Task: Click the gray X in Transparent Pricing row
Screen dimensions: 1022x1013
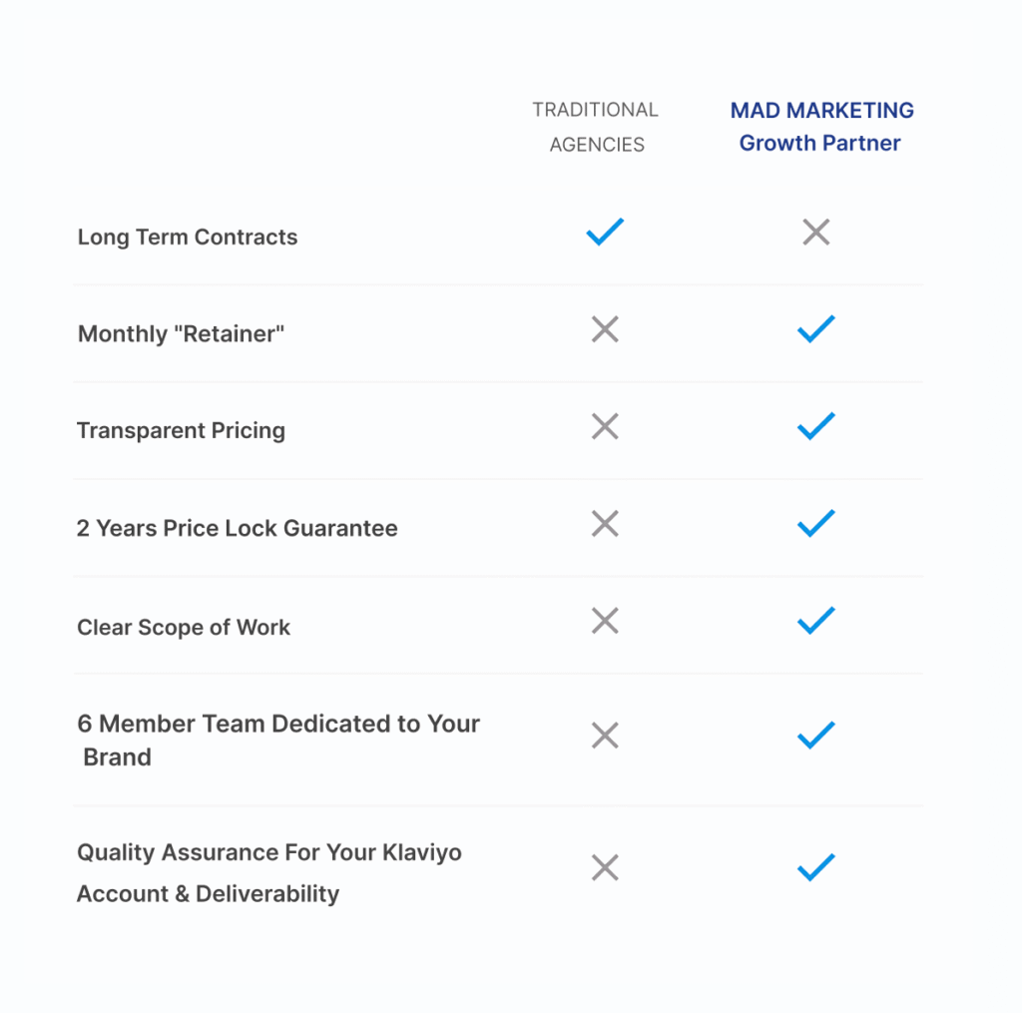Action: tap(605, 426)
